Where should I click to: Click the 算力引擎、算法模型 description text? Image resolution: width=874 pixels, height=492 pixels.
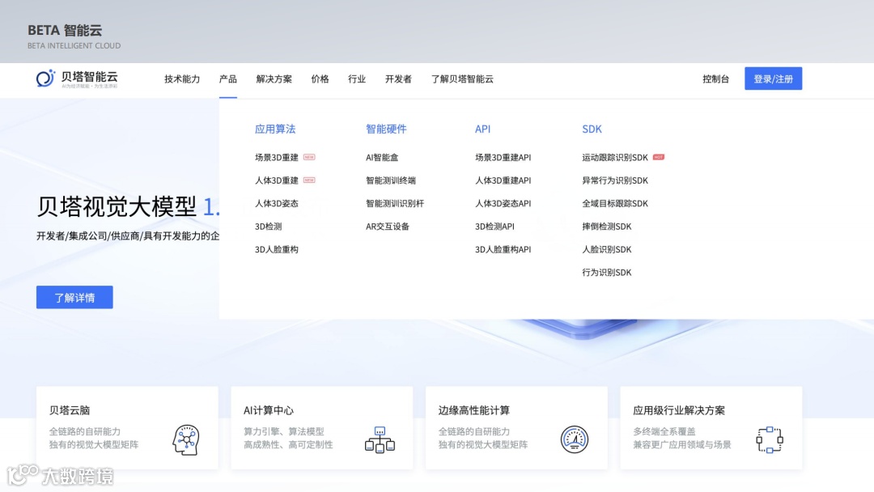click(284, 432)
